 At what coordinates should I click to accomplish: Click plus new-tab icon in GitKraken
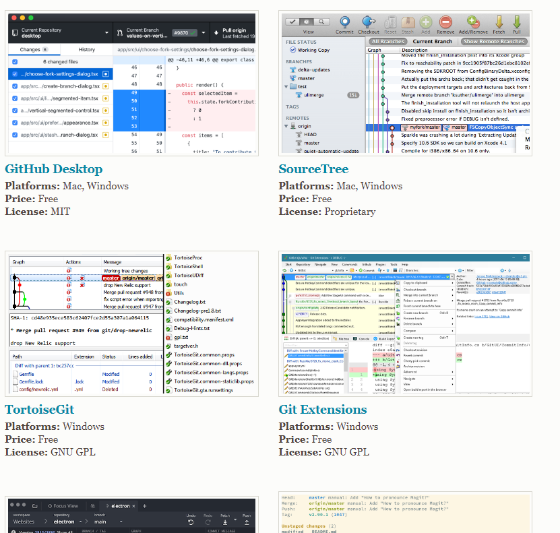[x=145, y=506]
